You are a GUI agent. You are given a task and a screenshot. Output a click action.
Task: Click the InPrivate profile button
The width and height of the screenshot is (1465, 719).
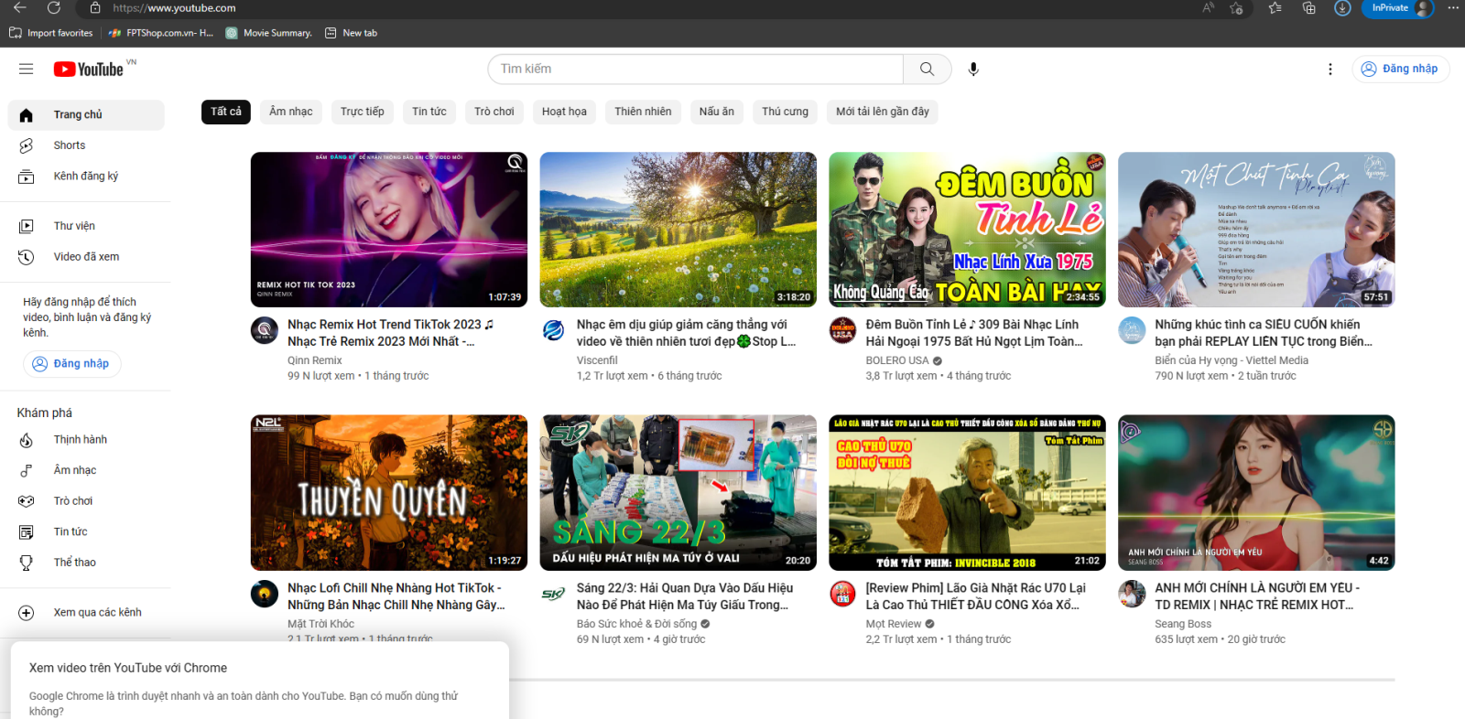coord(1397,8)
